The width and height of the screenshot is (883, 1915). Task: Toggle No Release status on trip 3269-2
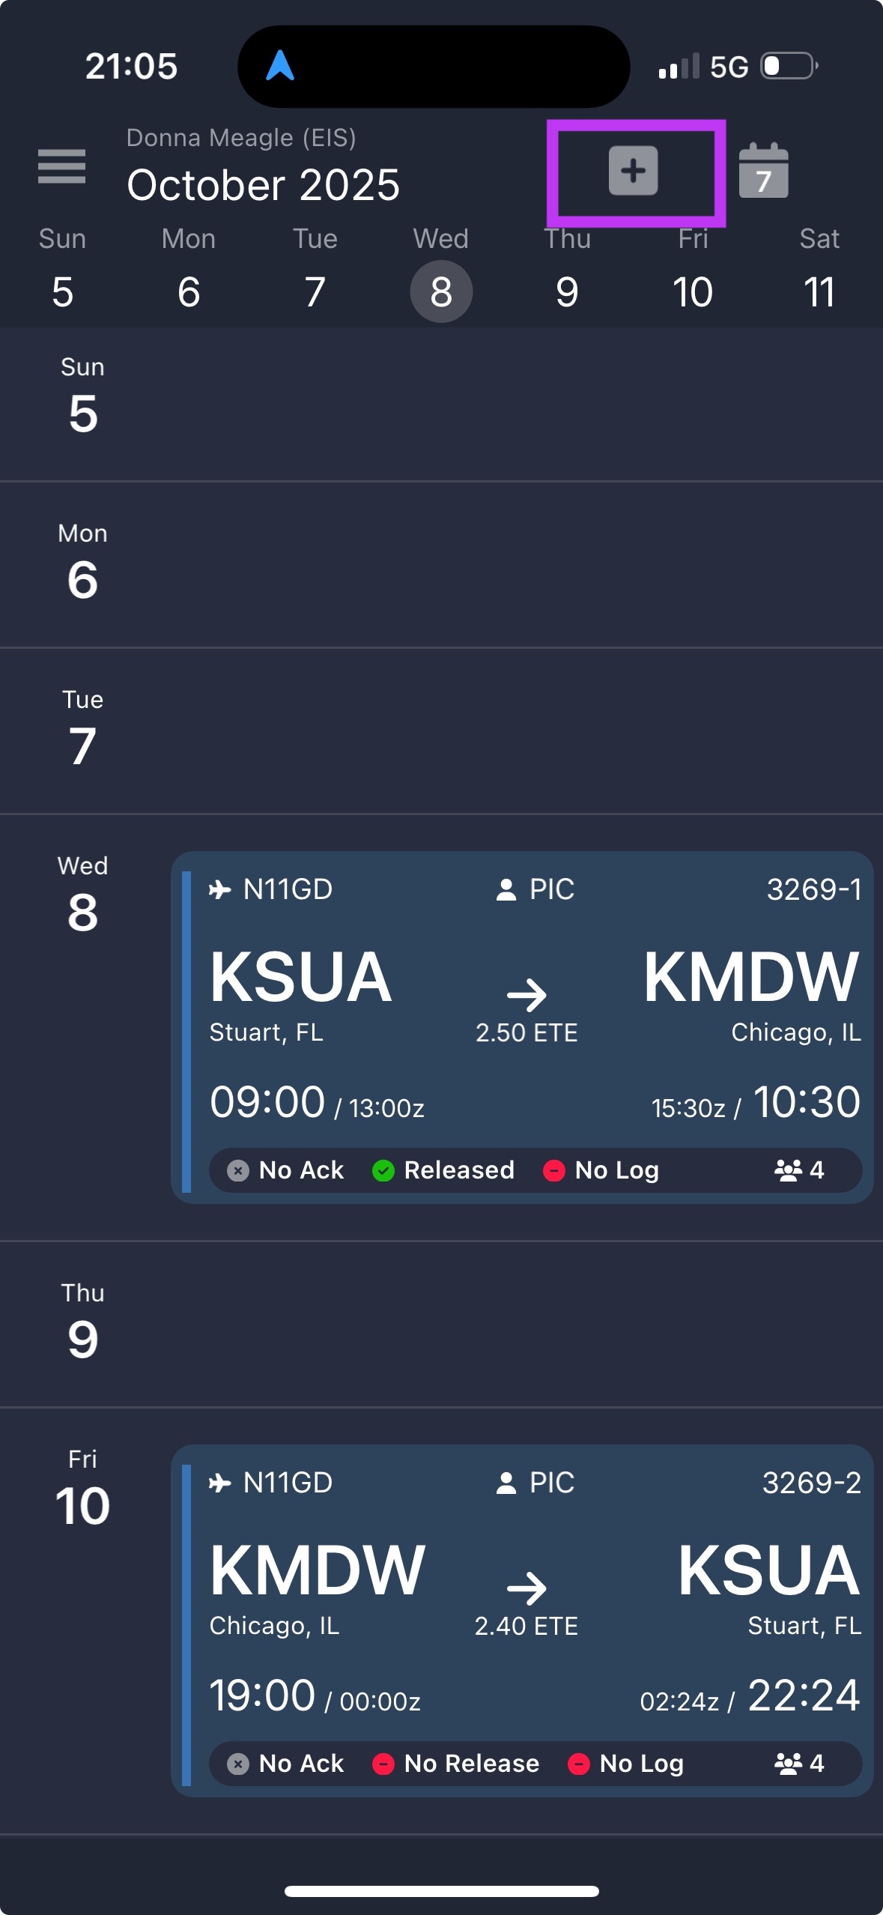(455, 1764)
